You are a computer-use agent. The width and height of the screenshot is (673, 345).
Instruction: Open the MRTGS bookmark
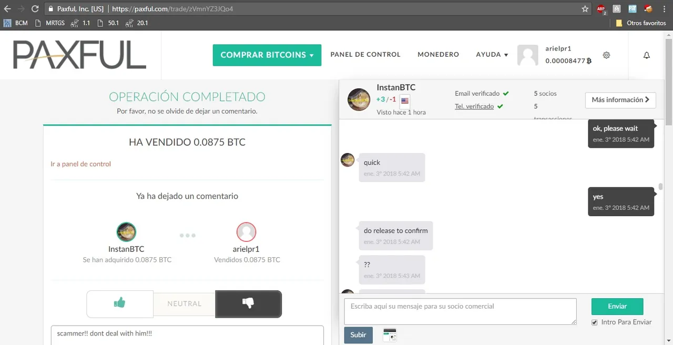point(50,23)
